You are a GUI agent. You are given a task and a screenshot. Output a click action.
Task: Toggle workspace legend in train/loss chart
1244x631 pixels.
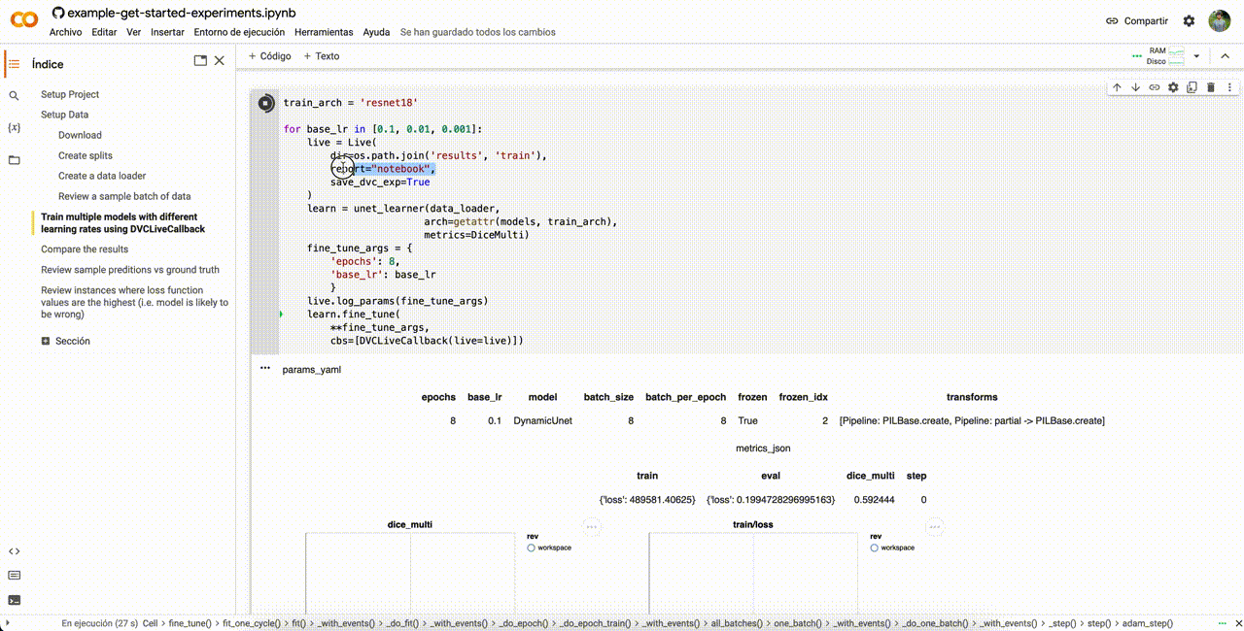(875, 548)
